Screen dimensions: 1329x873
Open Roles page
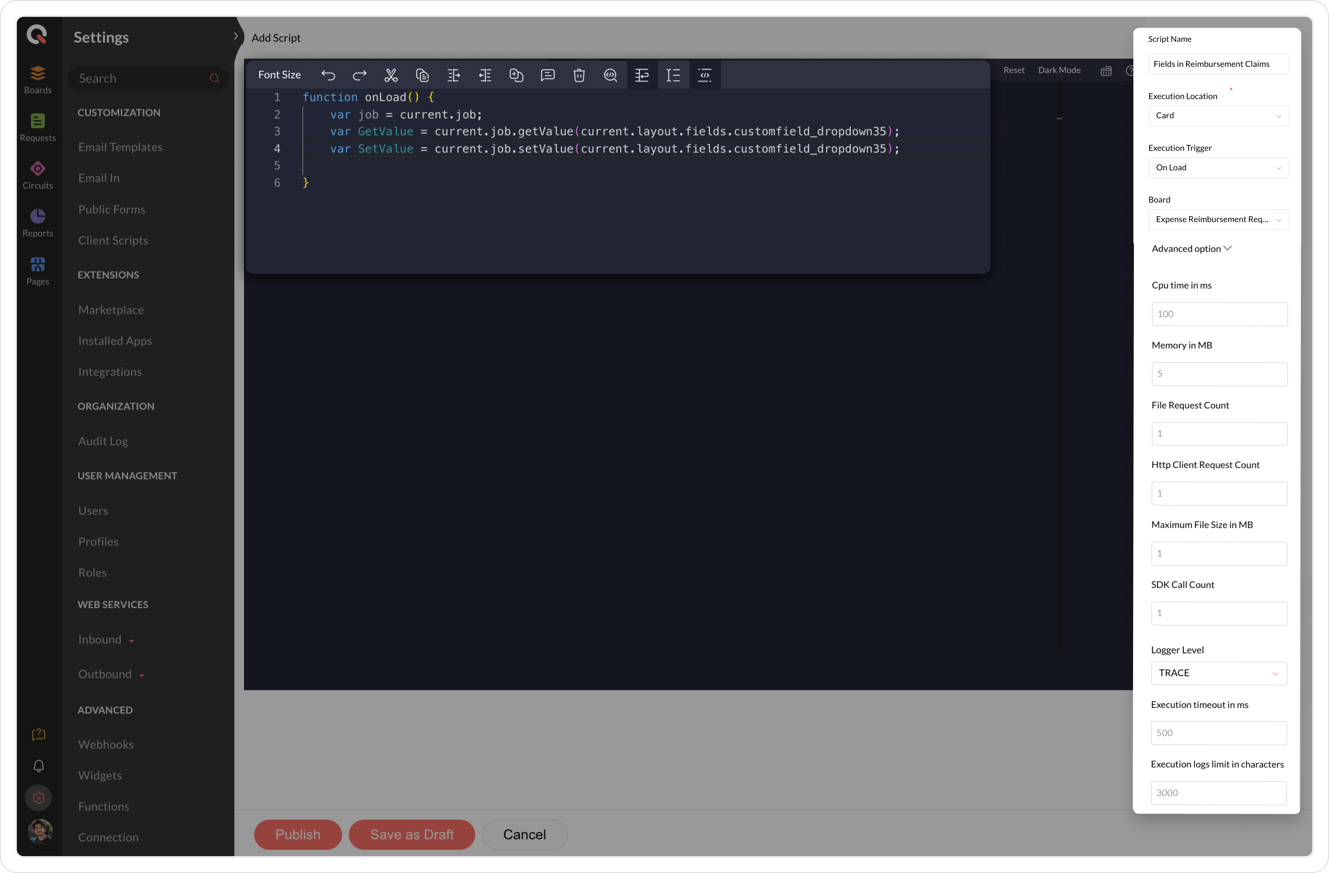(x=92, y=572)
